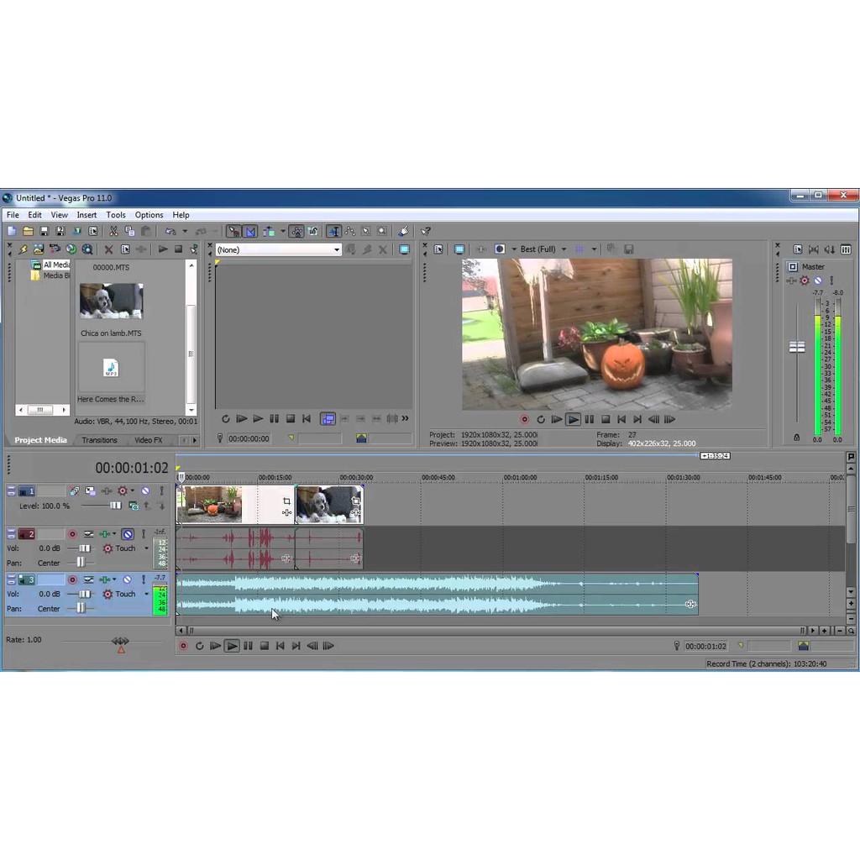860x860 pixels.
Task: Click the What's This help icon
Action: point(425,232)
